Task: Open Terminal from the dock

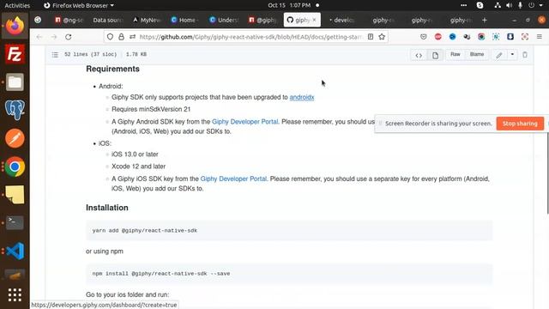Action: click(15, 222)
